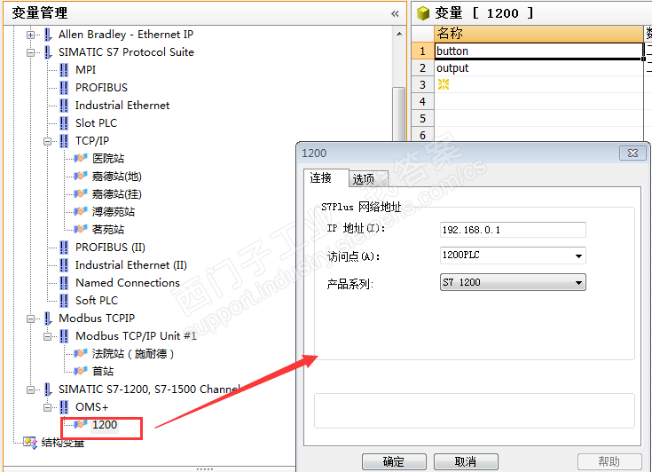Click the 确定 button
The width and height of the screenshot is (652, 472).
point(394,461)
